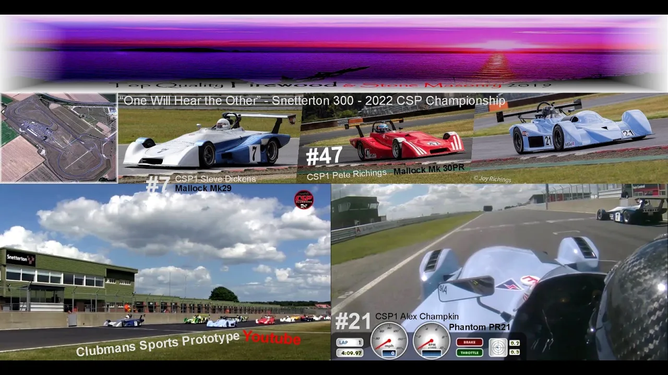Click the large #21 number label
This screenshot has height=375, width=668.
click(x=353, y=321)
